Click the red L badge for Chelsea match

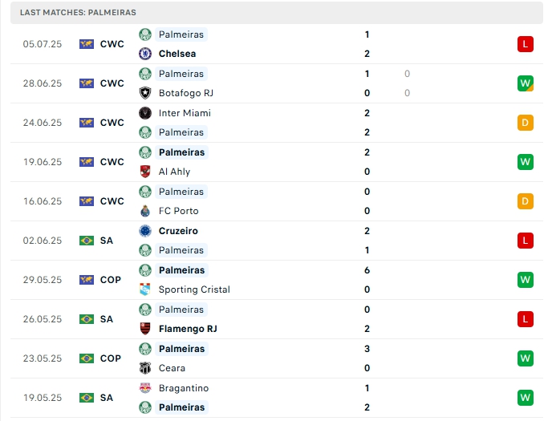pyautogui.click(x=526, y=44)
